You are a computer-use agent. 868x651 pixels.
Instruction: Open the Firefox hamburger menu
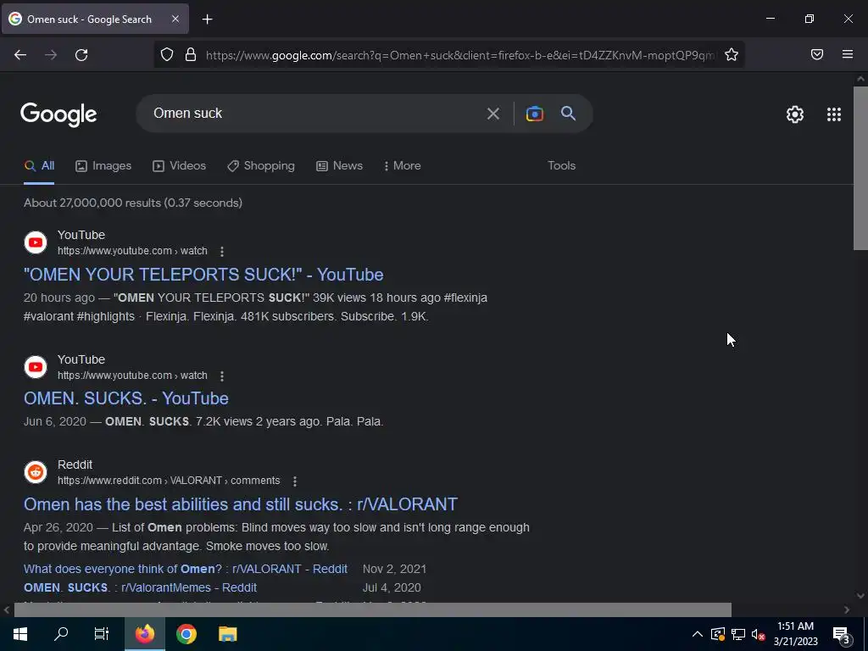click(848, 54)
